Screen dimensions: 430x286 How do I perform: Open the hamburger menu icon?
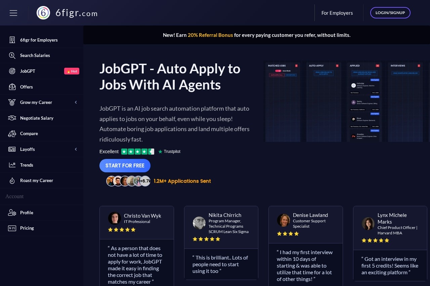coord(13,13)
